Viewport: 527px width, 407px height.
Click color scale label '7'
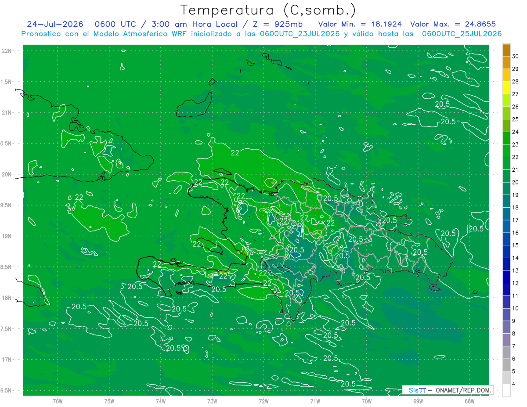pos(514,346)
